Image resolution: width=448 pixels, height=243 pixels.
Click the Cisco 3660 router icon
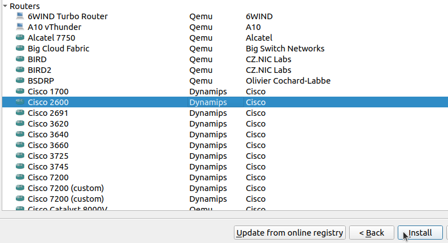tap(20, 145)
